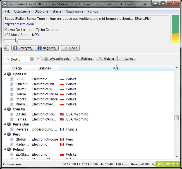Viewport: 182px width, 169px height.
Task: Show favorites with the Ulubione toolbar button
Action: tap(84, 59)
